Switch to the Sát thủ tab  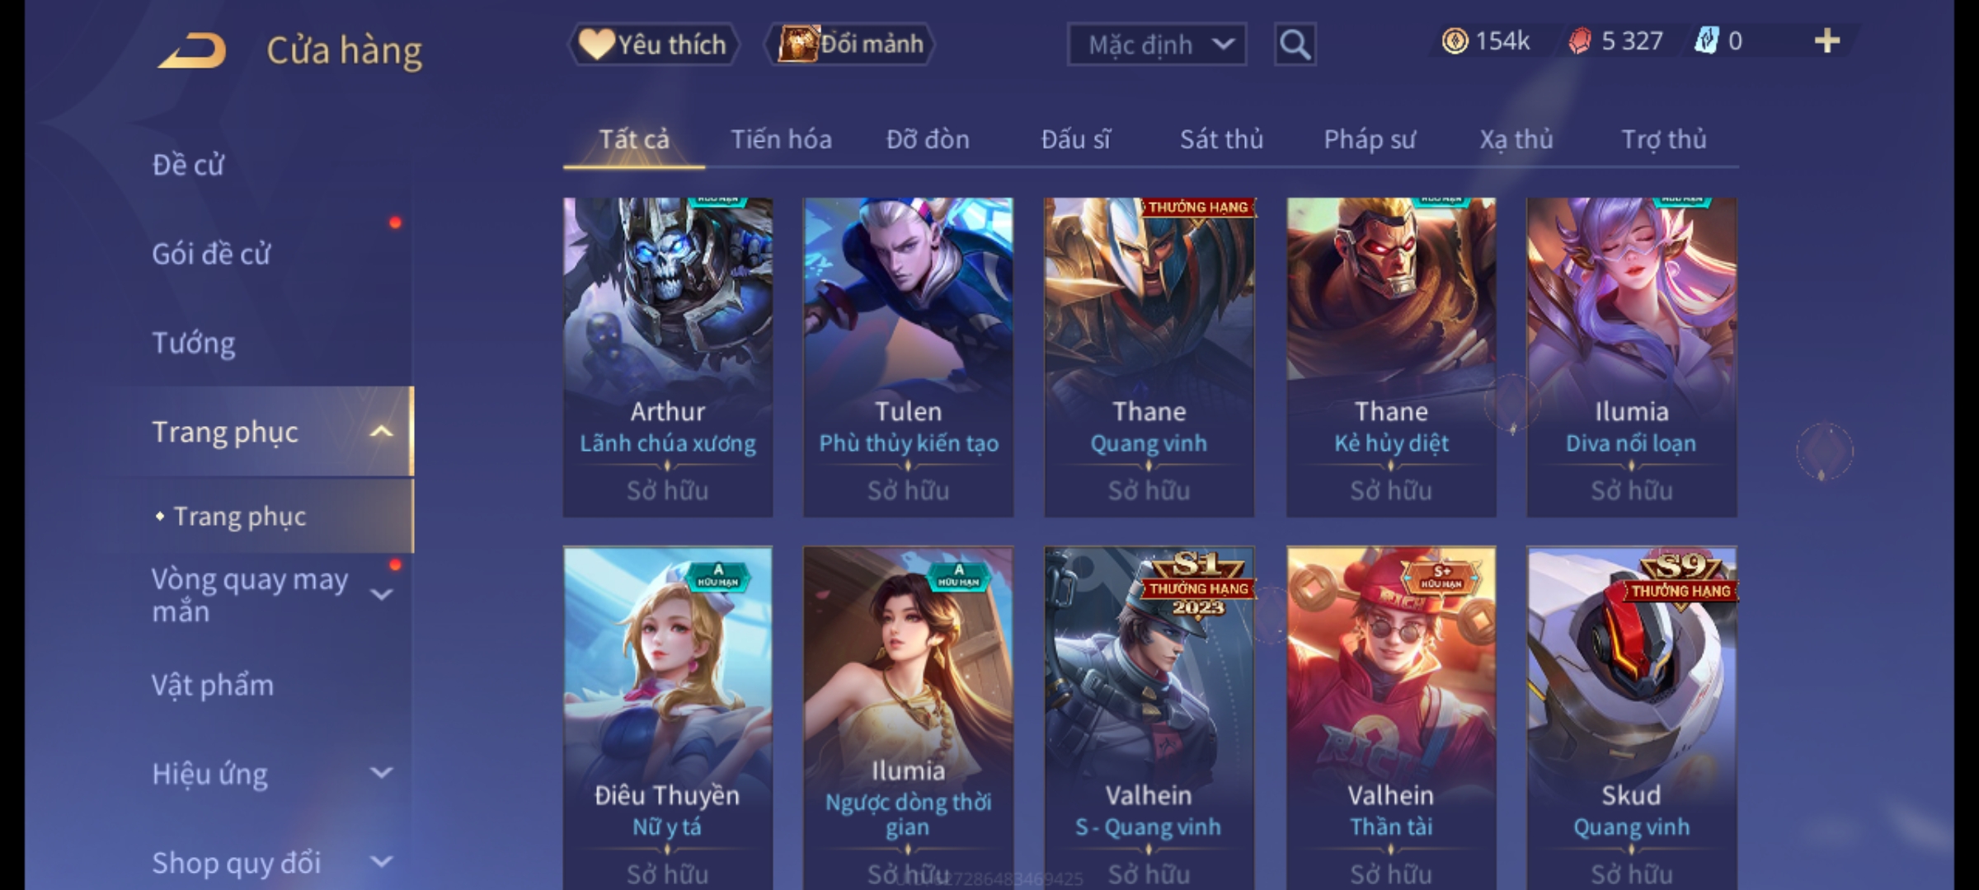(x=1221, y=139)
